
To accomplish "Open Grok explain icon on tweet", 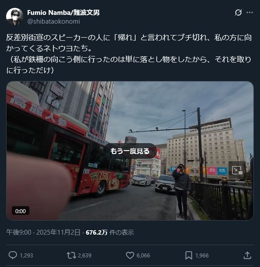I will 238,12.
